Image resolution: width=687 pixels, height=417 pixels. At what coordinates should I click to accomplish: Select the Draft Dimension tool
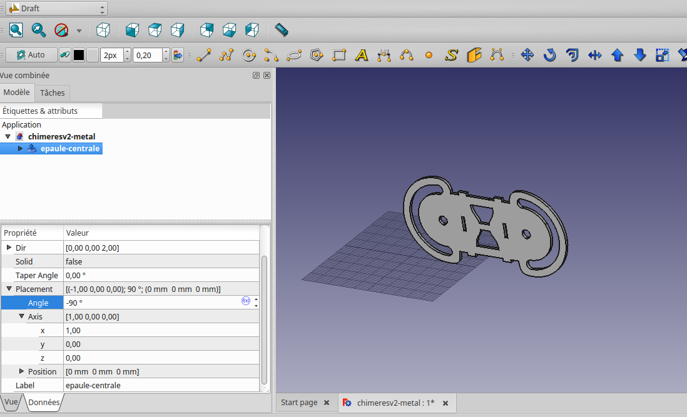(384, 55)
